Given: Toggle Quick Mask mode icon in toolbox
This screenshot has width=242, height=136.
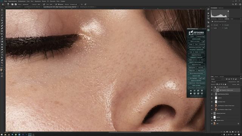Looking at the screenshot, I should (x=2, y=74).
